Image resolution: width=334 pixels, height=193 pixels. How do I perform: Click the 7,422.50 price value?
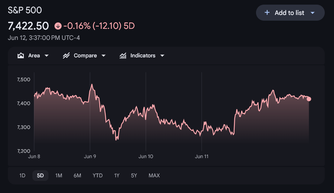[28, 26]
